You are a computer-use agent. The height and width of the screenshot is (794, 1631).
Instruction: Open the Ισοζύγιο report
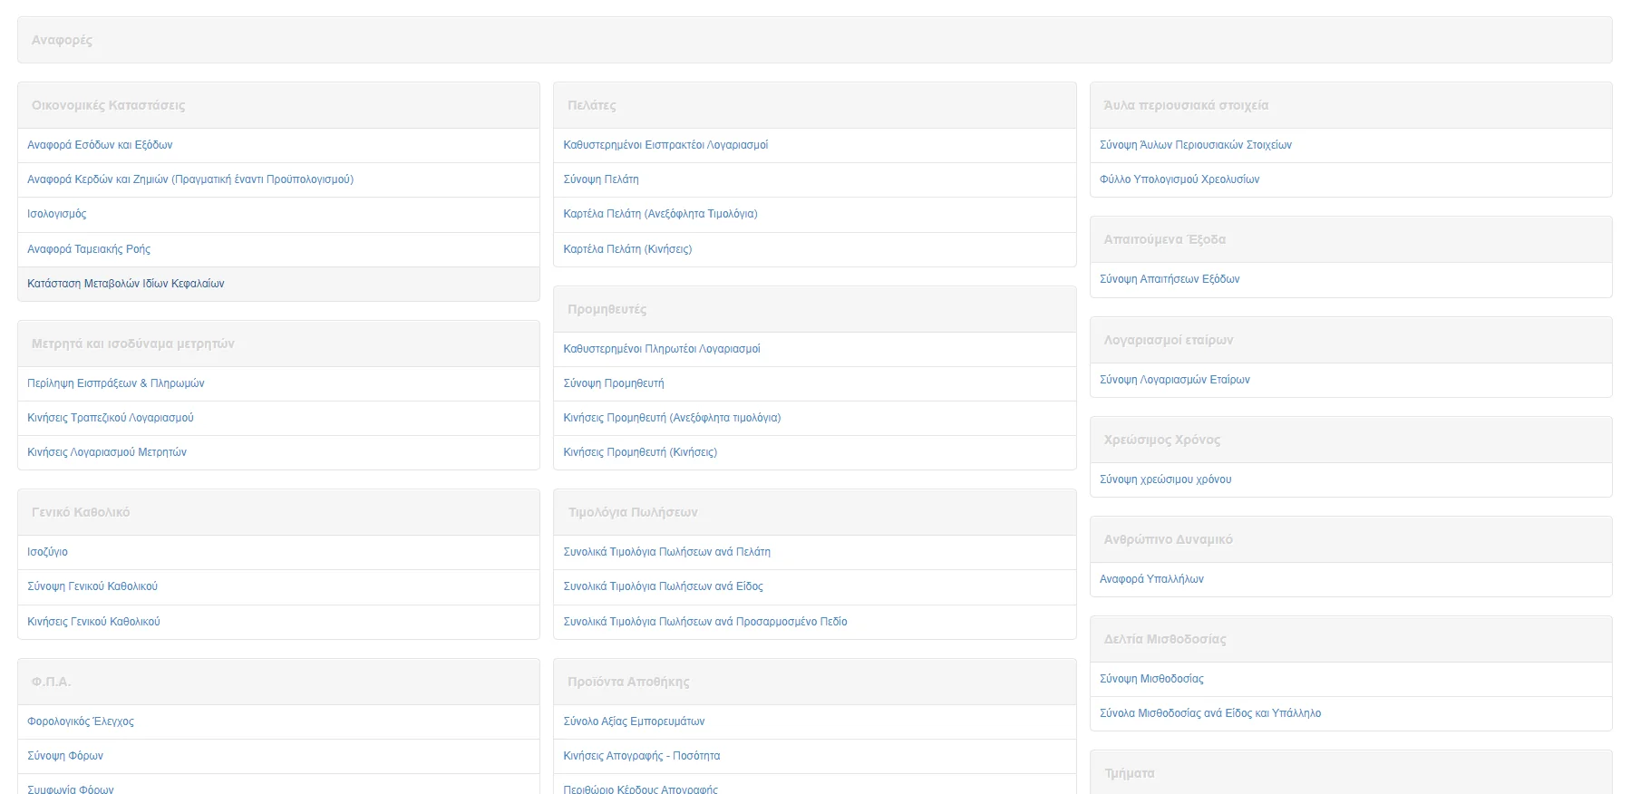48,552
